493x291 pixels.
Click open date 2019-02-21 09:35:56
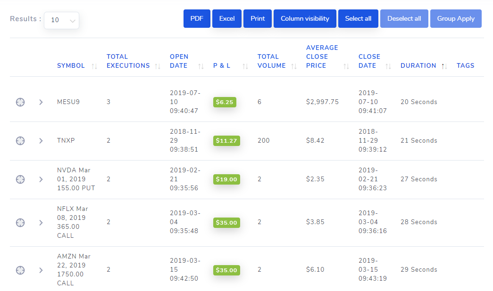[x=185, y=179]
